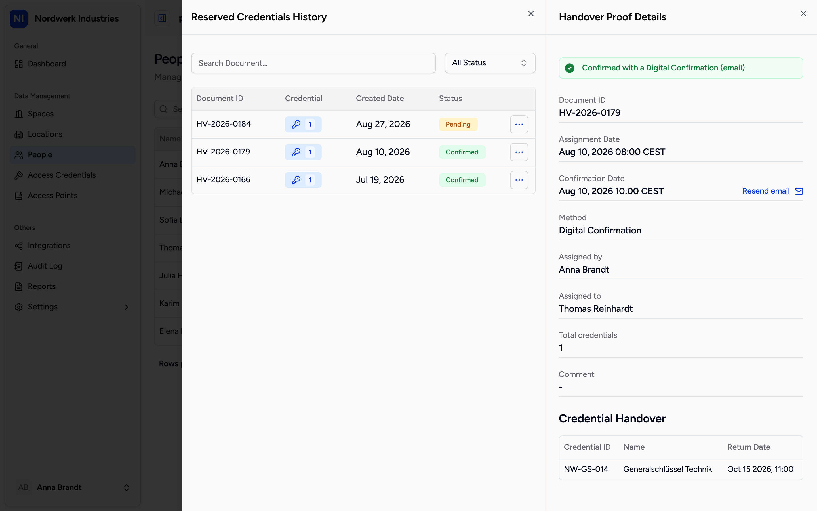This screenshot has width=817, height=511.
Task: Focus the Search Document field
Action: (313, 63)
